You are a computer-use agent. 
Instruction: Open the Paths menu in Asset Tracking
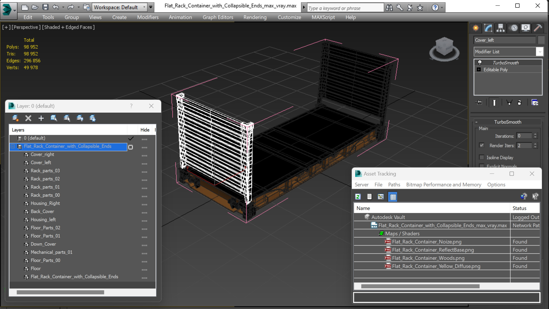(x=394, y=185)
